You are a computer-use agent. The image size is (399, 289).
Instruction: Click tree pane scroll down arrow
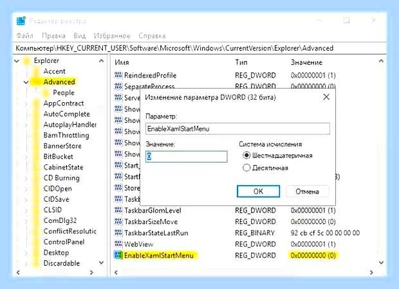(101, 263)
